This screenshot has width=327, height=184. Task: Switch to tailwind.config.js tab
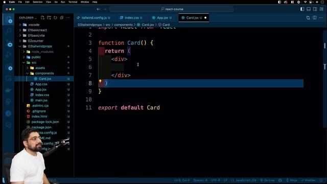click(x=94, y=18)
